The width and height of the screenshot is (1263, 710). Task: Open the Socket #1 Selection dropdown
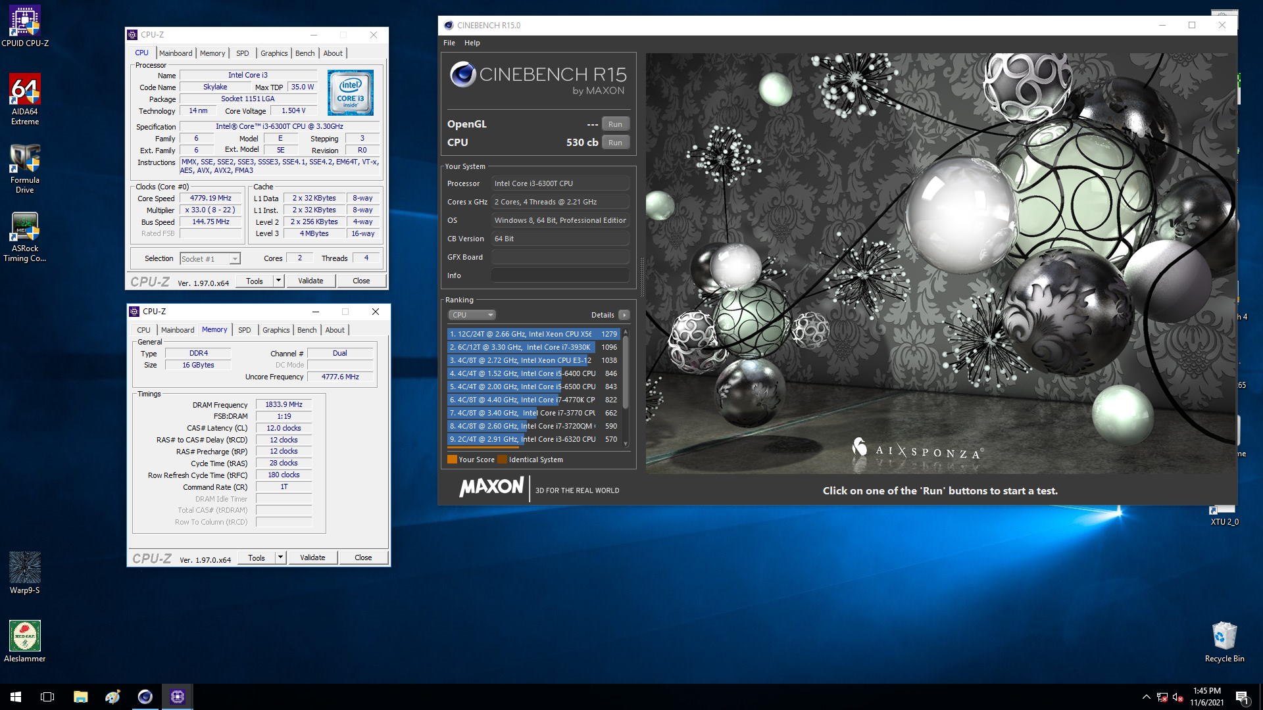[210, 259]
